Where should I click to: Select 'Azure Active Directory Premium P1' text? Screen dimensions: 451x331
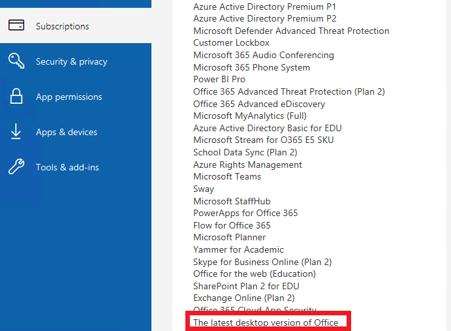tap(264, 7)
